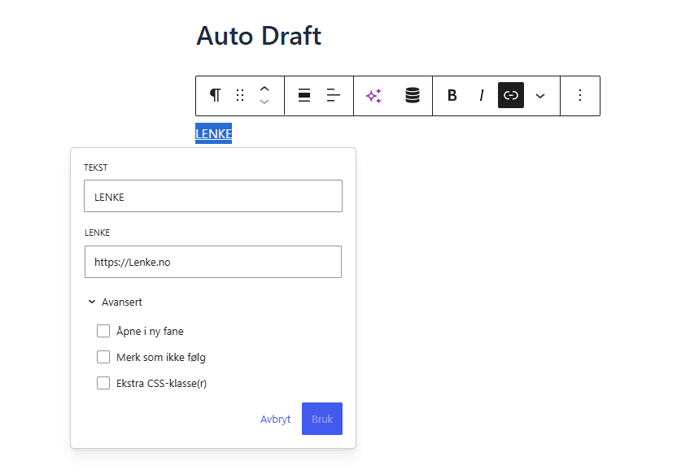The height and width of the screenshot is (474, 690).
Task: Click the TEKST input field
Action: pos(213,196)
